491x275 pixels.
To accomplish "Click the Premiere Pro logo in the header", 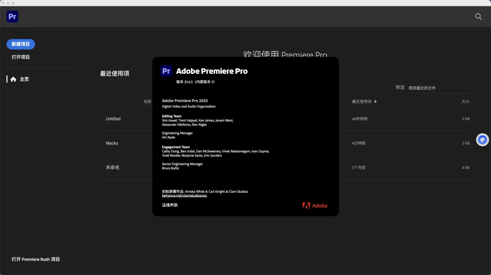I will (x=12, y=17).
